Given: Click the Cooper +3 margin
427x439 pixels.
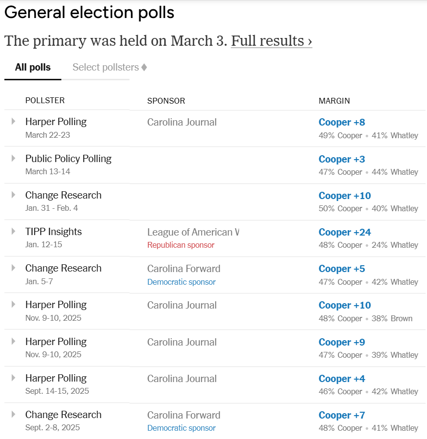Looking at the screenshot, I should click(342, 159).
